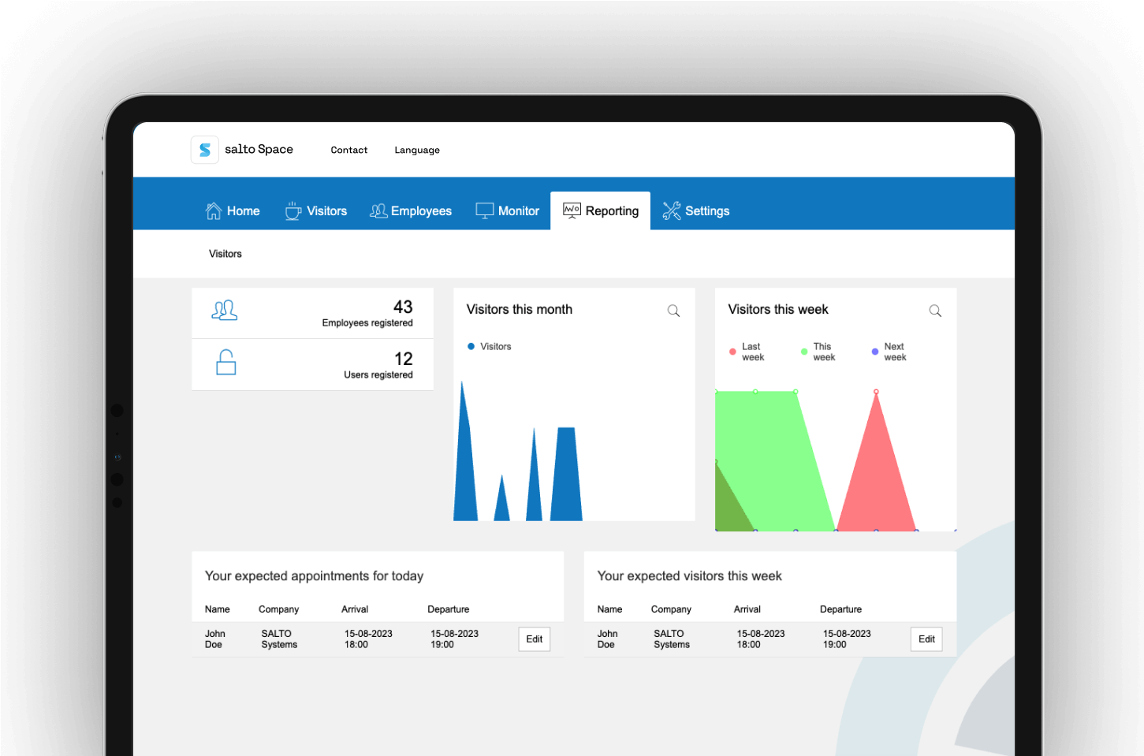Open the Visitors tab
Screen dimensions: 1144x756
point(316,210)
